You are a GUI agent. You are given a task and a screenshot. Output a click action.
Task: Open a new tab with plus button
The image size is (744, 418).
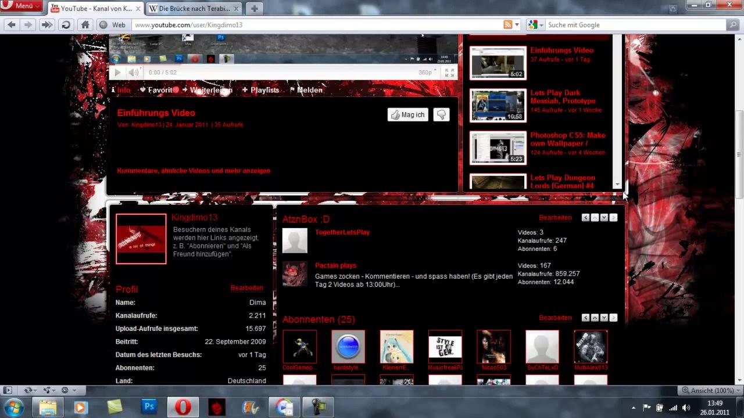[254, 9]
